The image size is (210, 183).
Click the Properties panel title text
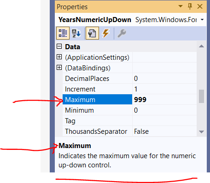pyautogui.click(x=72, y=7)
